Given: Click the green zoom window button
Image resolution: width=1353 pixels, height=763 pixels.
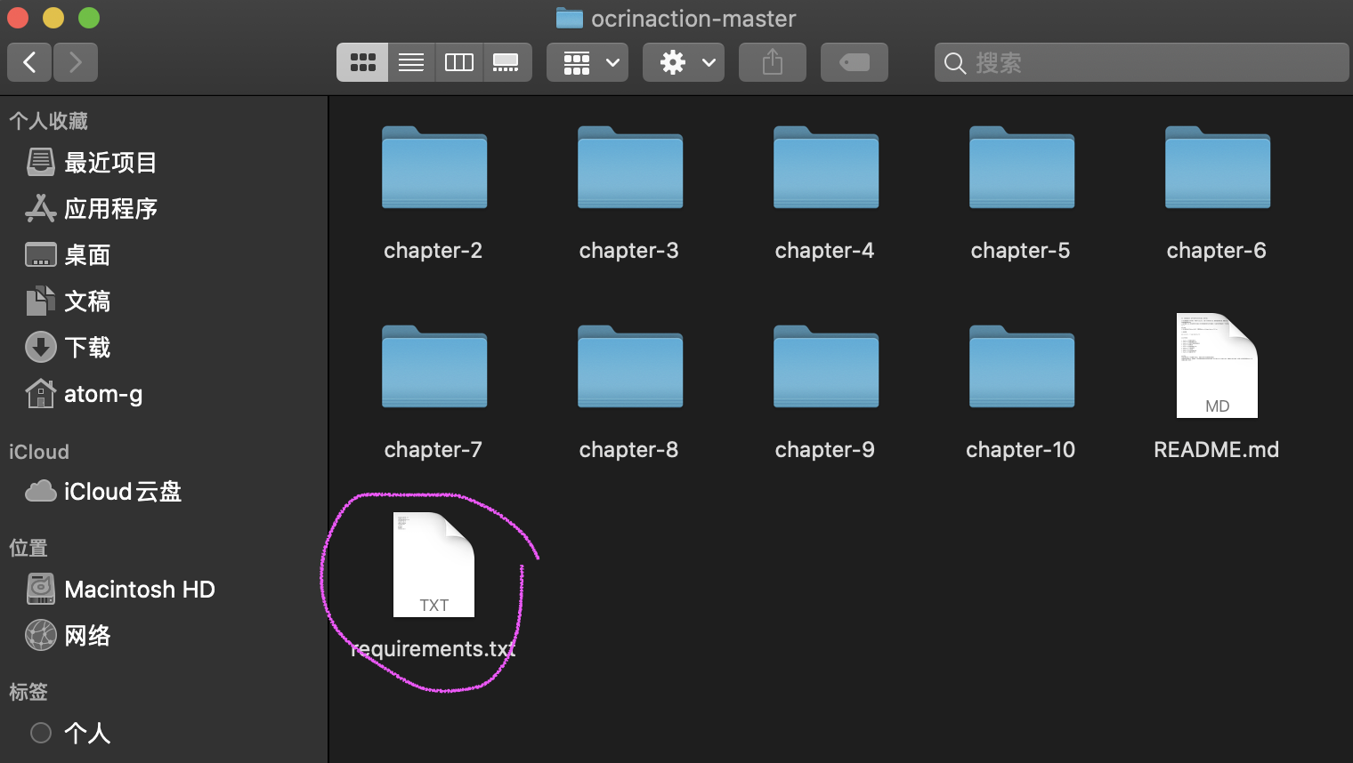Looking at the screenshot, I should 89,18.
